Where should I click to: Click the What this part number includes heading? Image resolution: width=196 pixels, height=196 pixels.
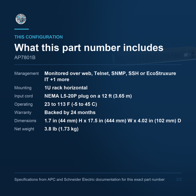click(x=89, y=48)
